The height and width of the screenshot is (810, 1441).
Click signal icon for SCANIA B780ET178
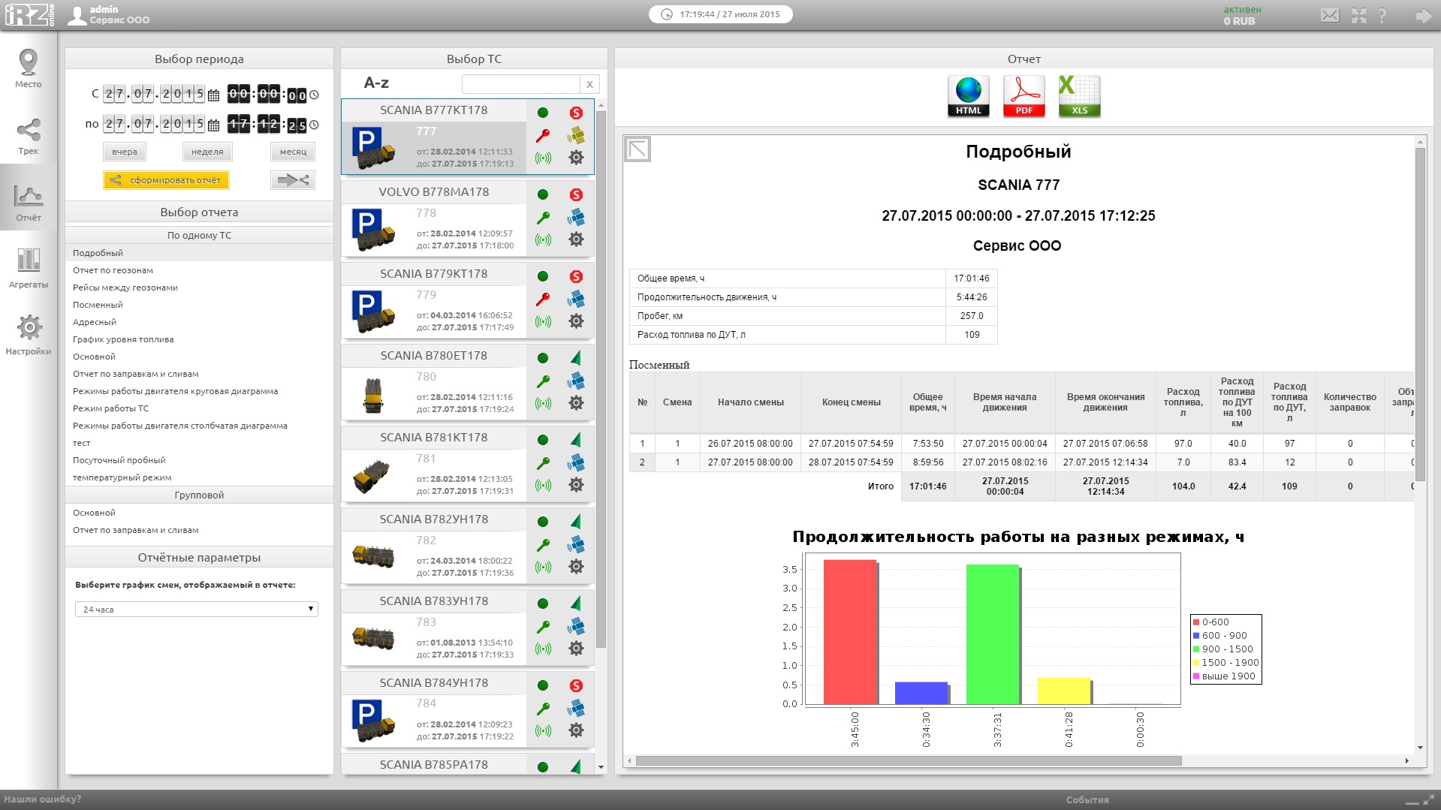pos(543,403)
